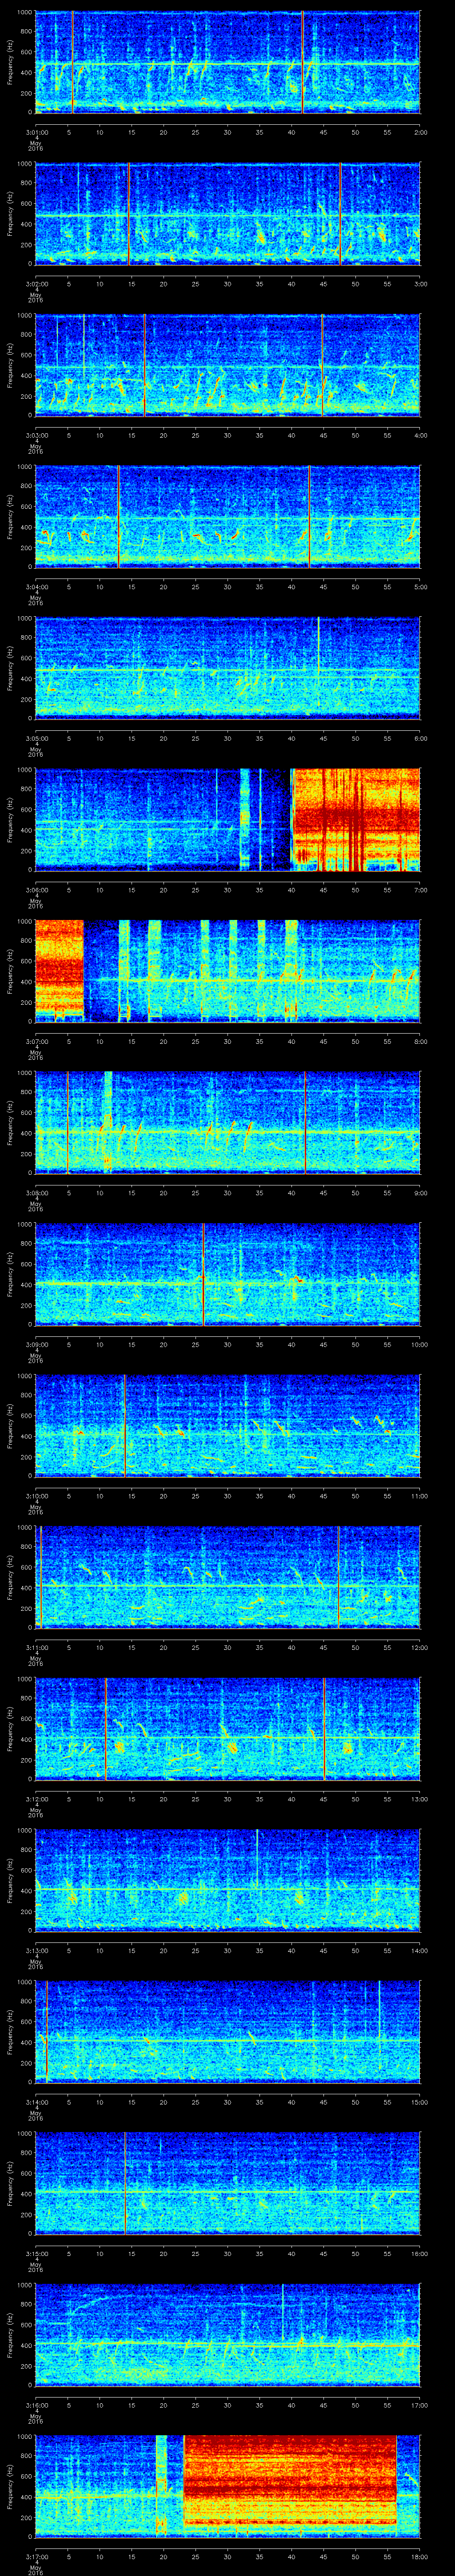Click the '3:14:00' start time label
The width and height of the screenshot is (455, 2576).
[36, 2101]
